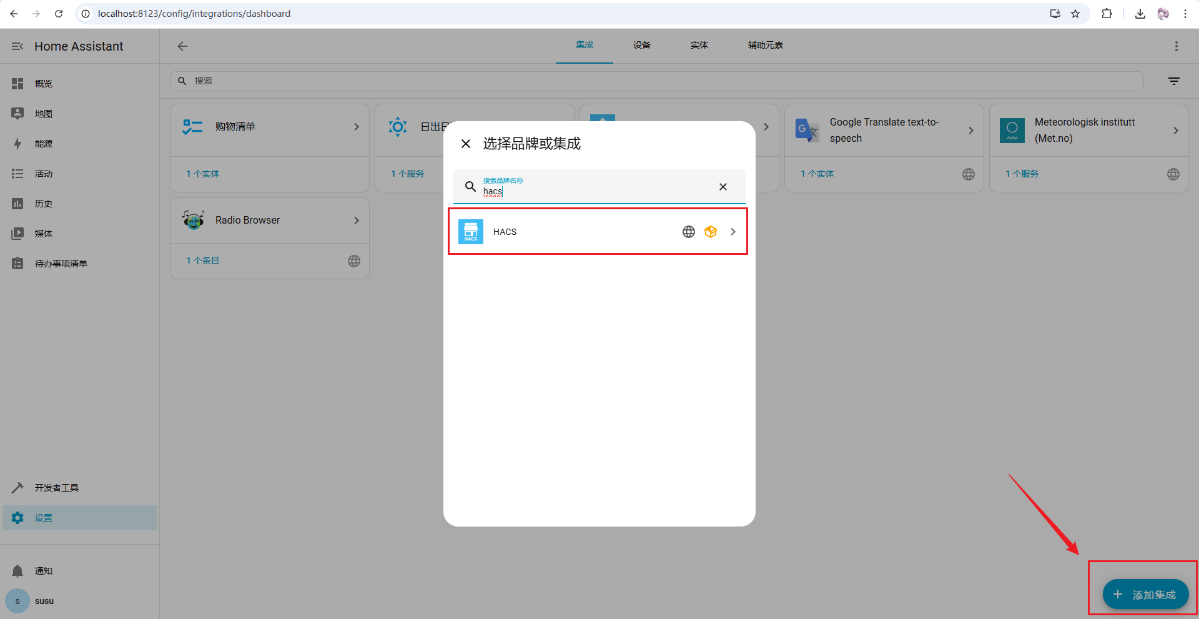Open the filter icon beside search bar
The height and width of the screenshot is (619, 1199).
click(1173, 81)
